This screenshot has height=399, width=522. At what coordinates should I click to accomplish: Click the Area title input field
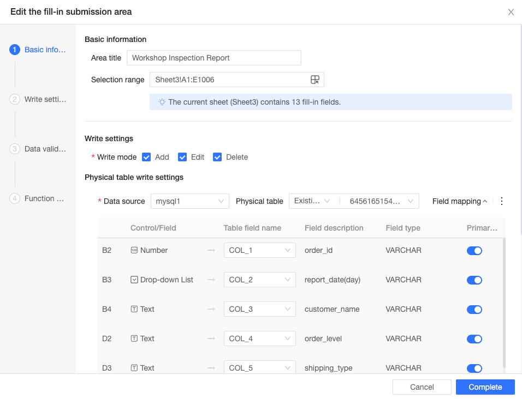pos(213,58)
